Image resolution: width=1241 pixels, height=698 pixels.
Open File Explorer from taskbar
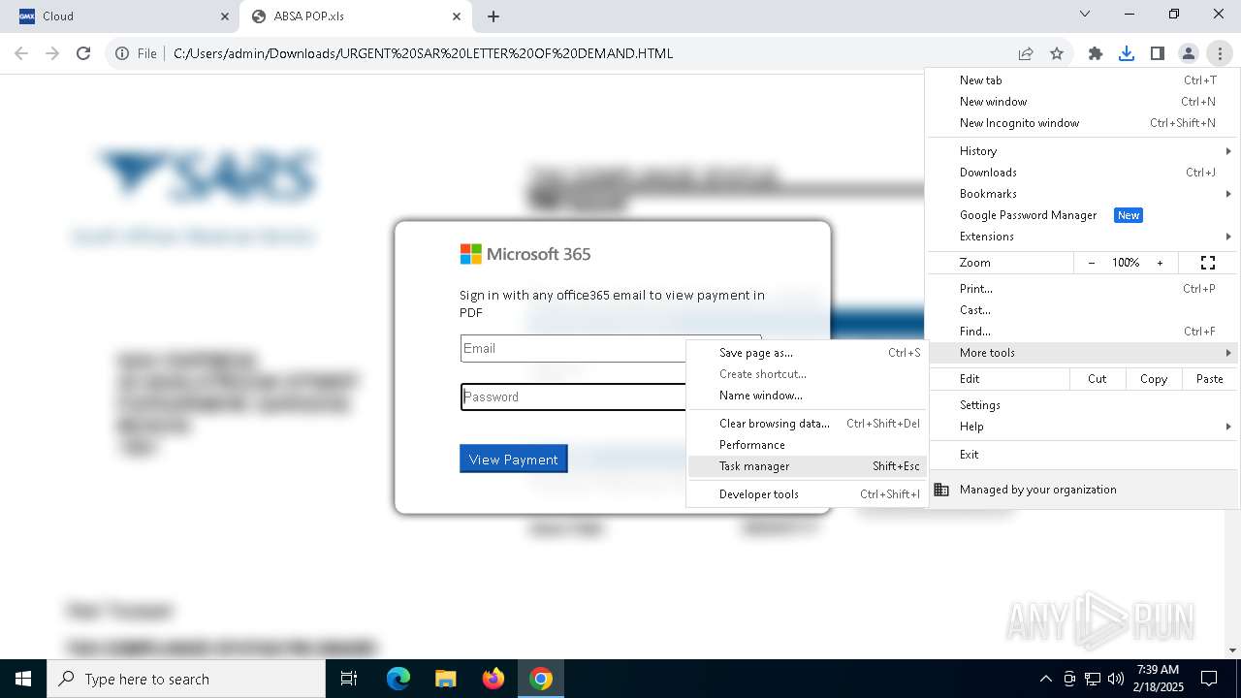445,679
